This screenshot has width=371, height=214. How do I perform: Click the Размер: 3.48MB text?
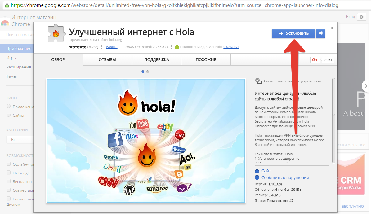[268, 195]
